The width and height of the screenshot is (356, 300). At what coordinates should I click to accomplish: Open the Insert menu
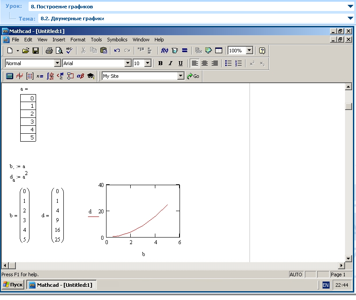59,40
